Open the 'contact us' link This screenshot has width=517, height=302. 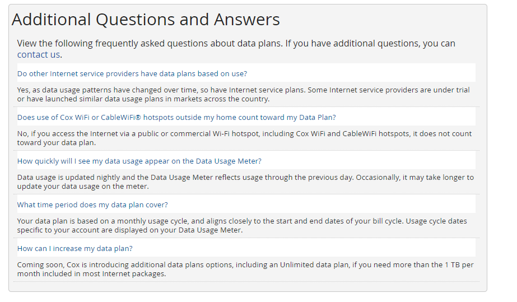(38, 55)
